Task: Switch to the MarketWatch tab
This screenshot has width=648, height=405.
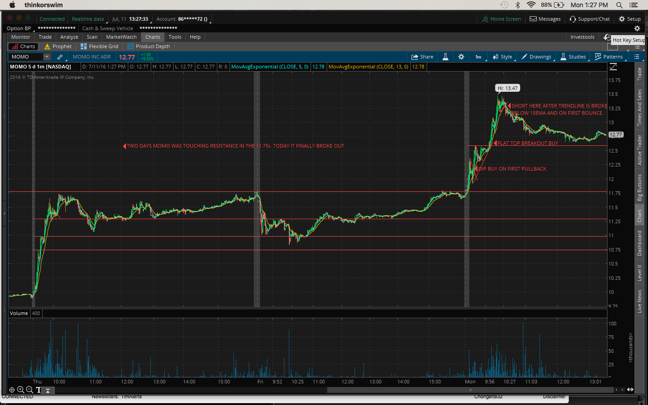Action: click(x=121, y=37)
